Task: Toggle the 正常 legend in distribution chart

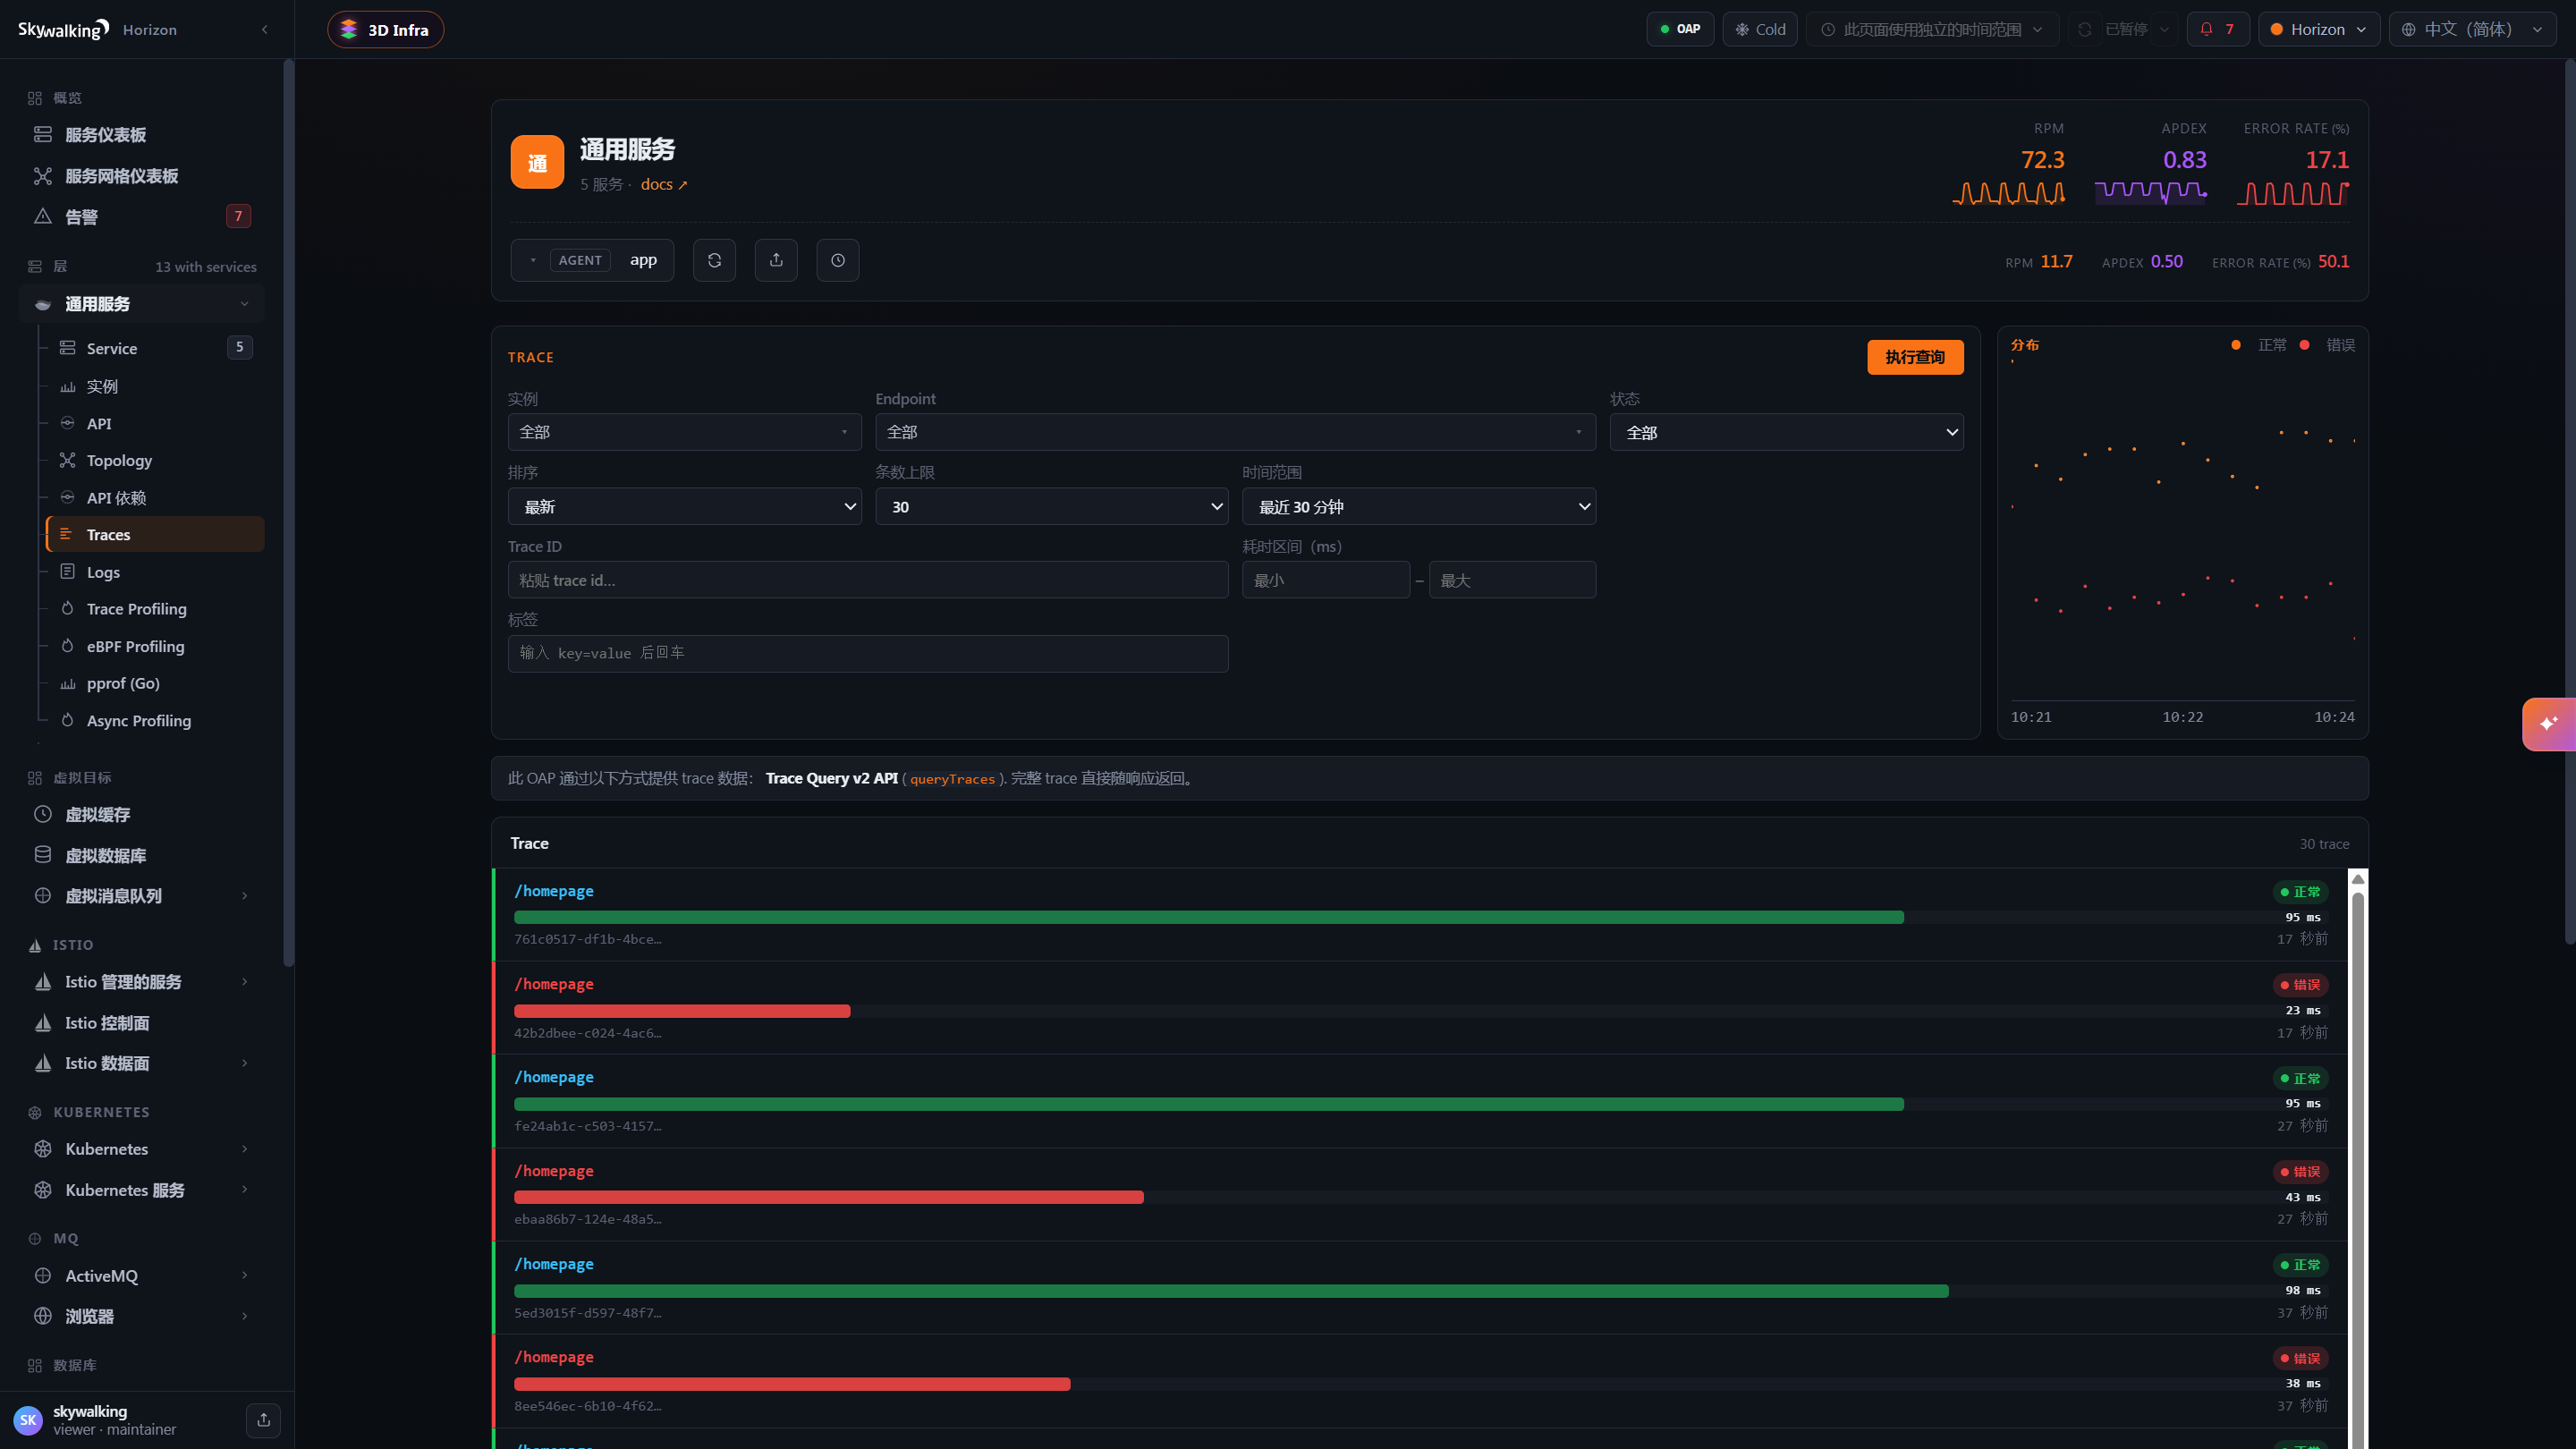Action: tap(2258, 345)
